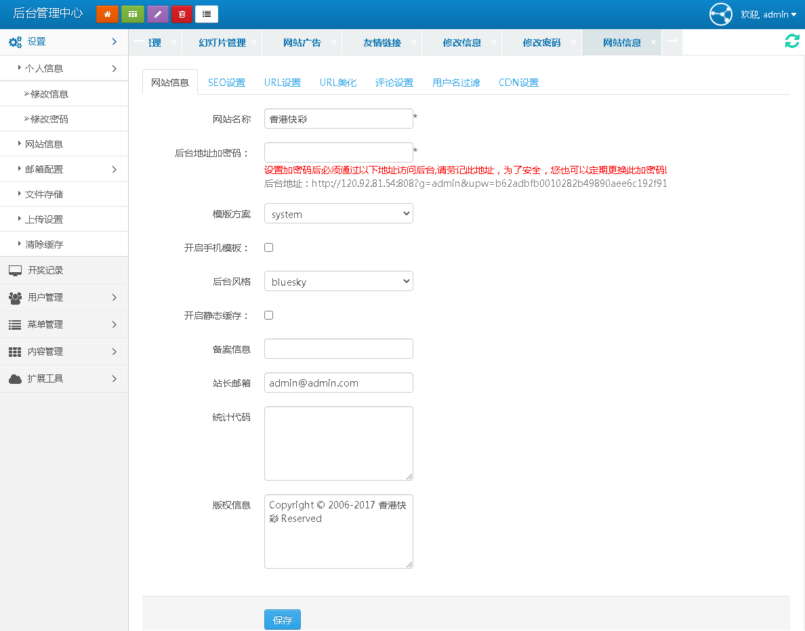The height and width of the screenshot is (631, 805).
Task: Click the orange Home icon in the toolbar
Action: 107,14
